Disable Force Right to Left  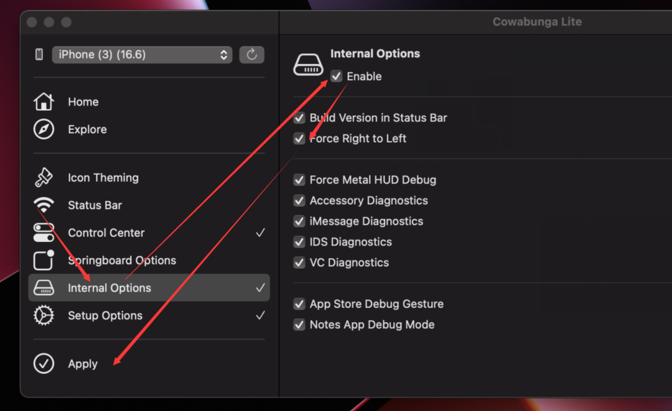[x=299, y=139]
